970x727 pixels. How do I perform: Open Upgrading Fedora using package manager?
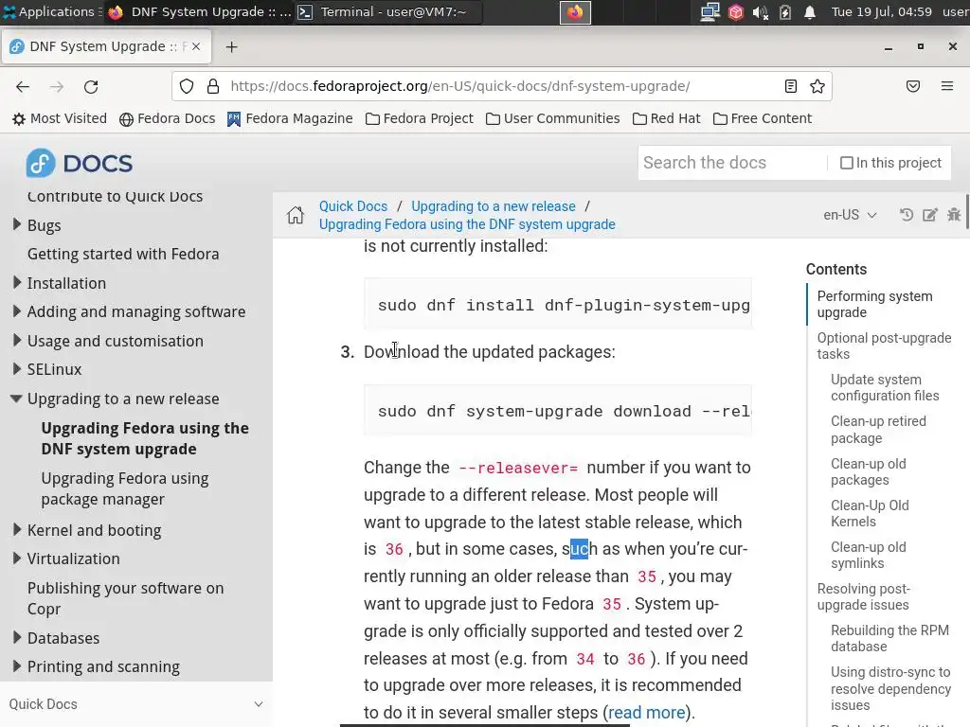(x=125, y=488)
